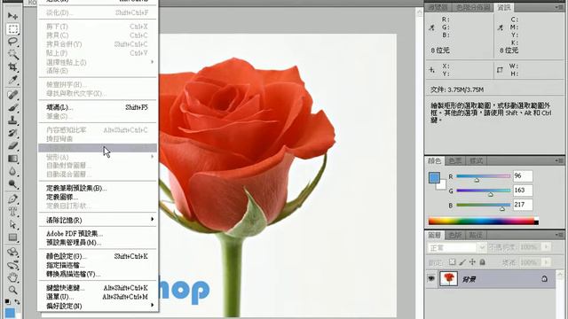This screenshot has width=568, height=319.
Task: Select the Healing Brush tool
Action: click(x=12, y=95)
